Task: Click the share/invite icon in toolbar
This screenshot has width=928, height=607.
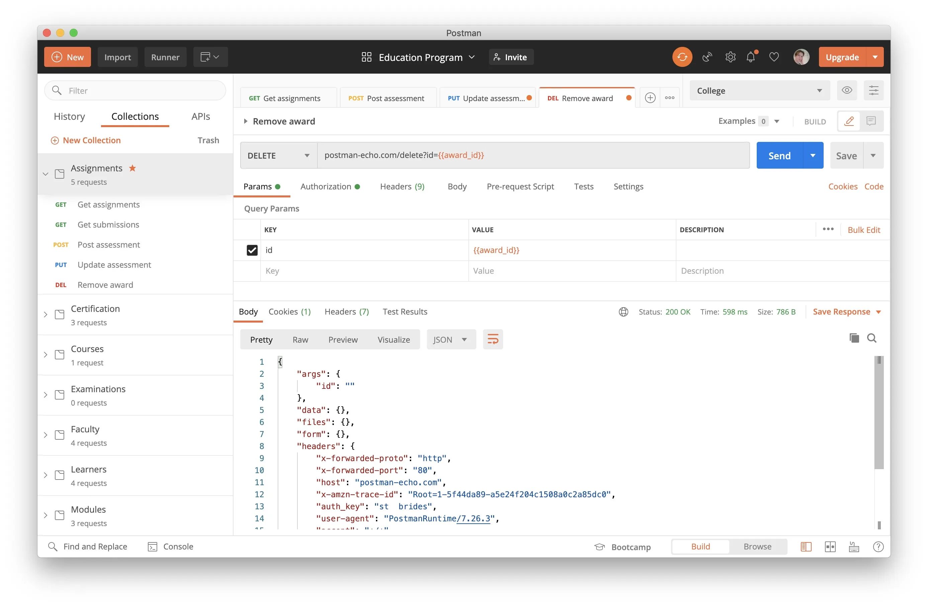Action: click(509, 57)
